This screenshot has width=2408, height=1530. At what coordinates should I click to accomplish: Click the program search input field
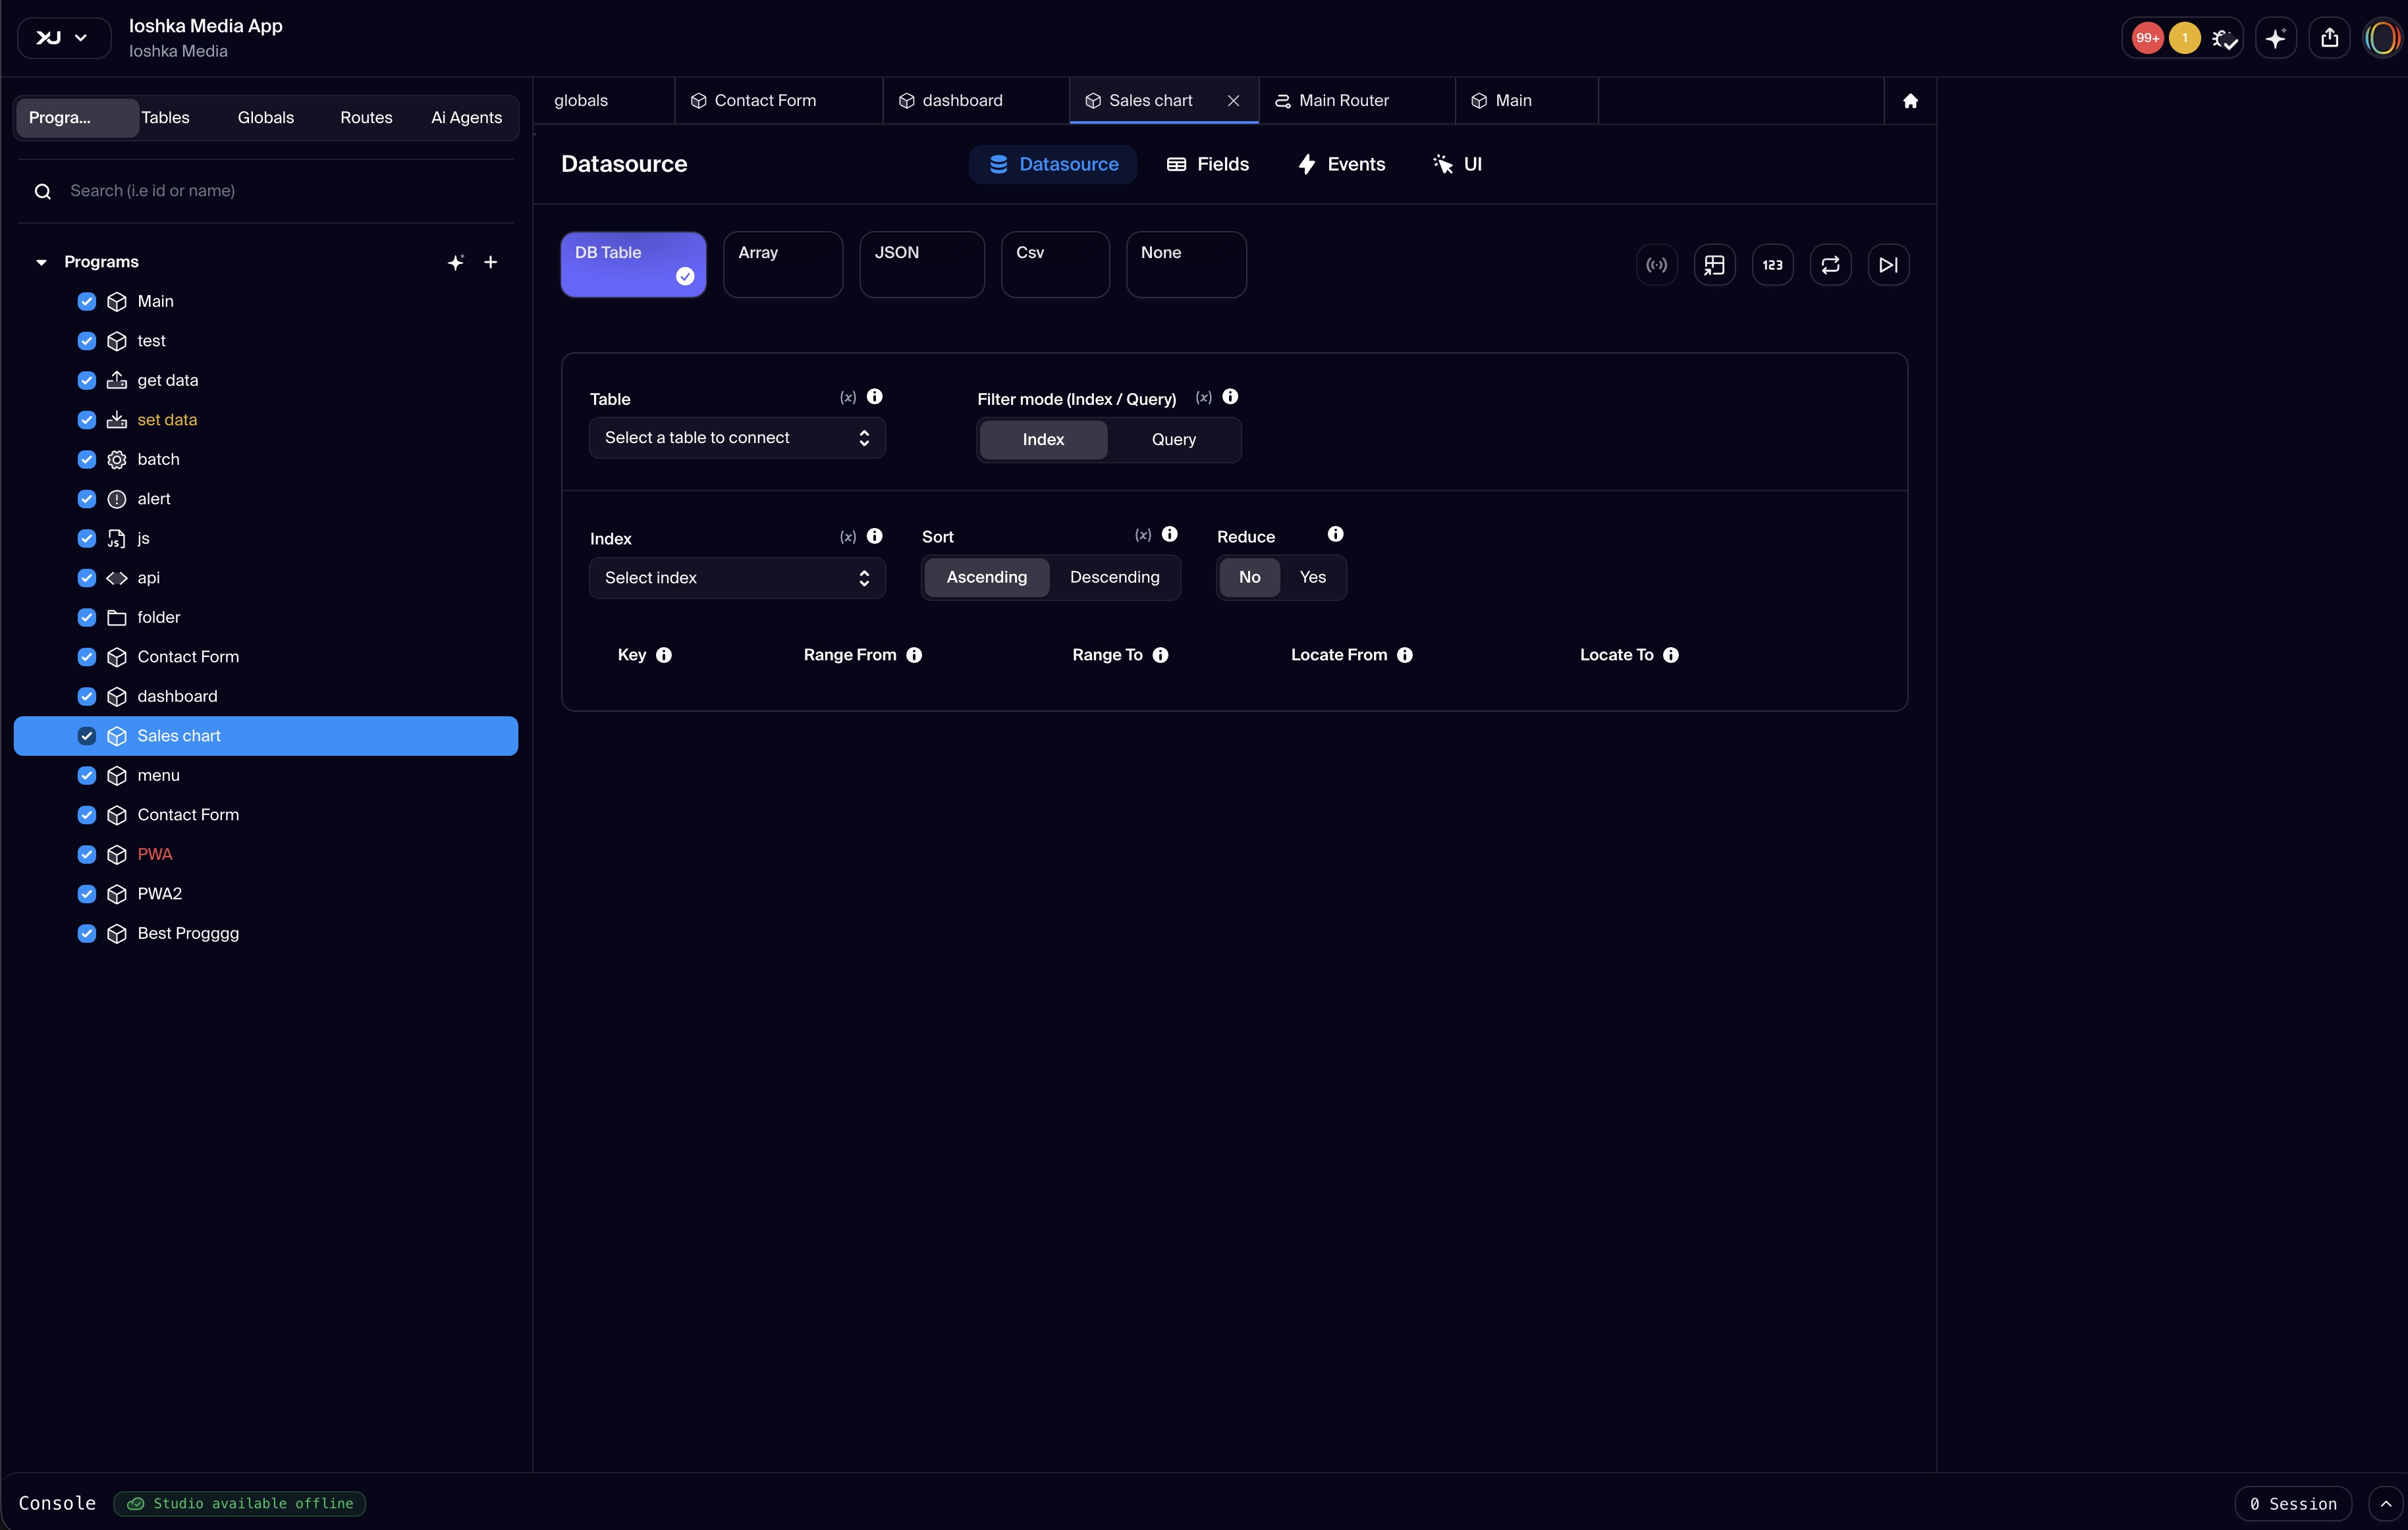280,191
